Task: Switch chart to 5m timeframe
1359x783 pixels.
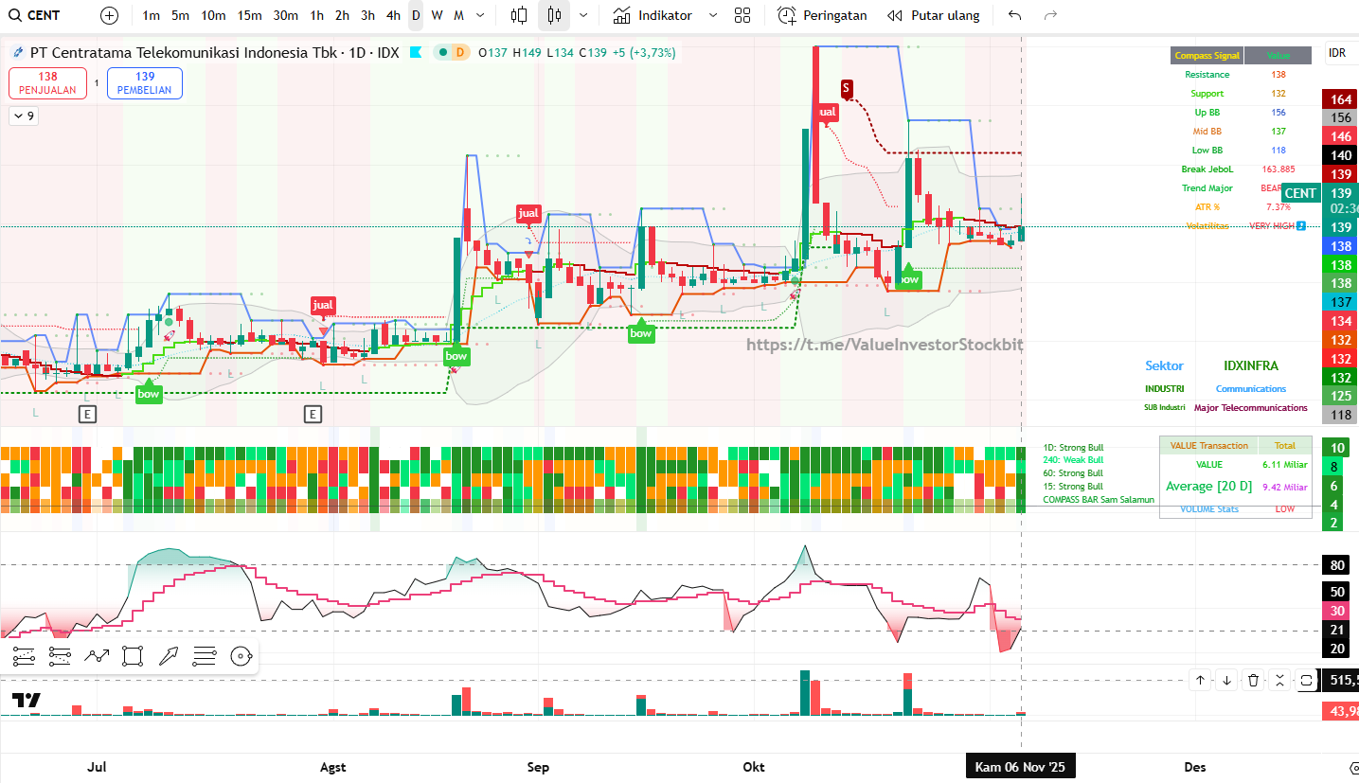Action: 180,15
